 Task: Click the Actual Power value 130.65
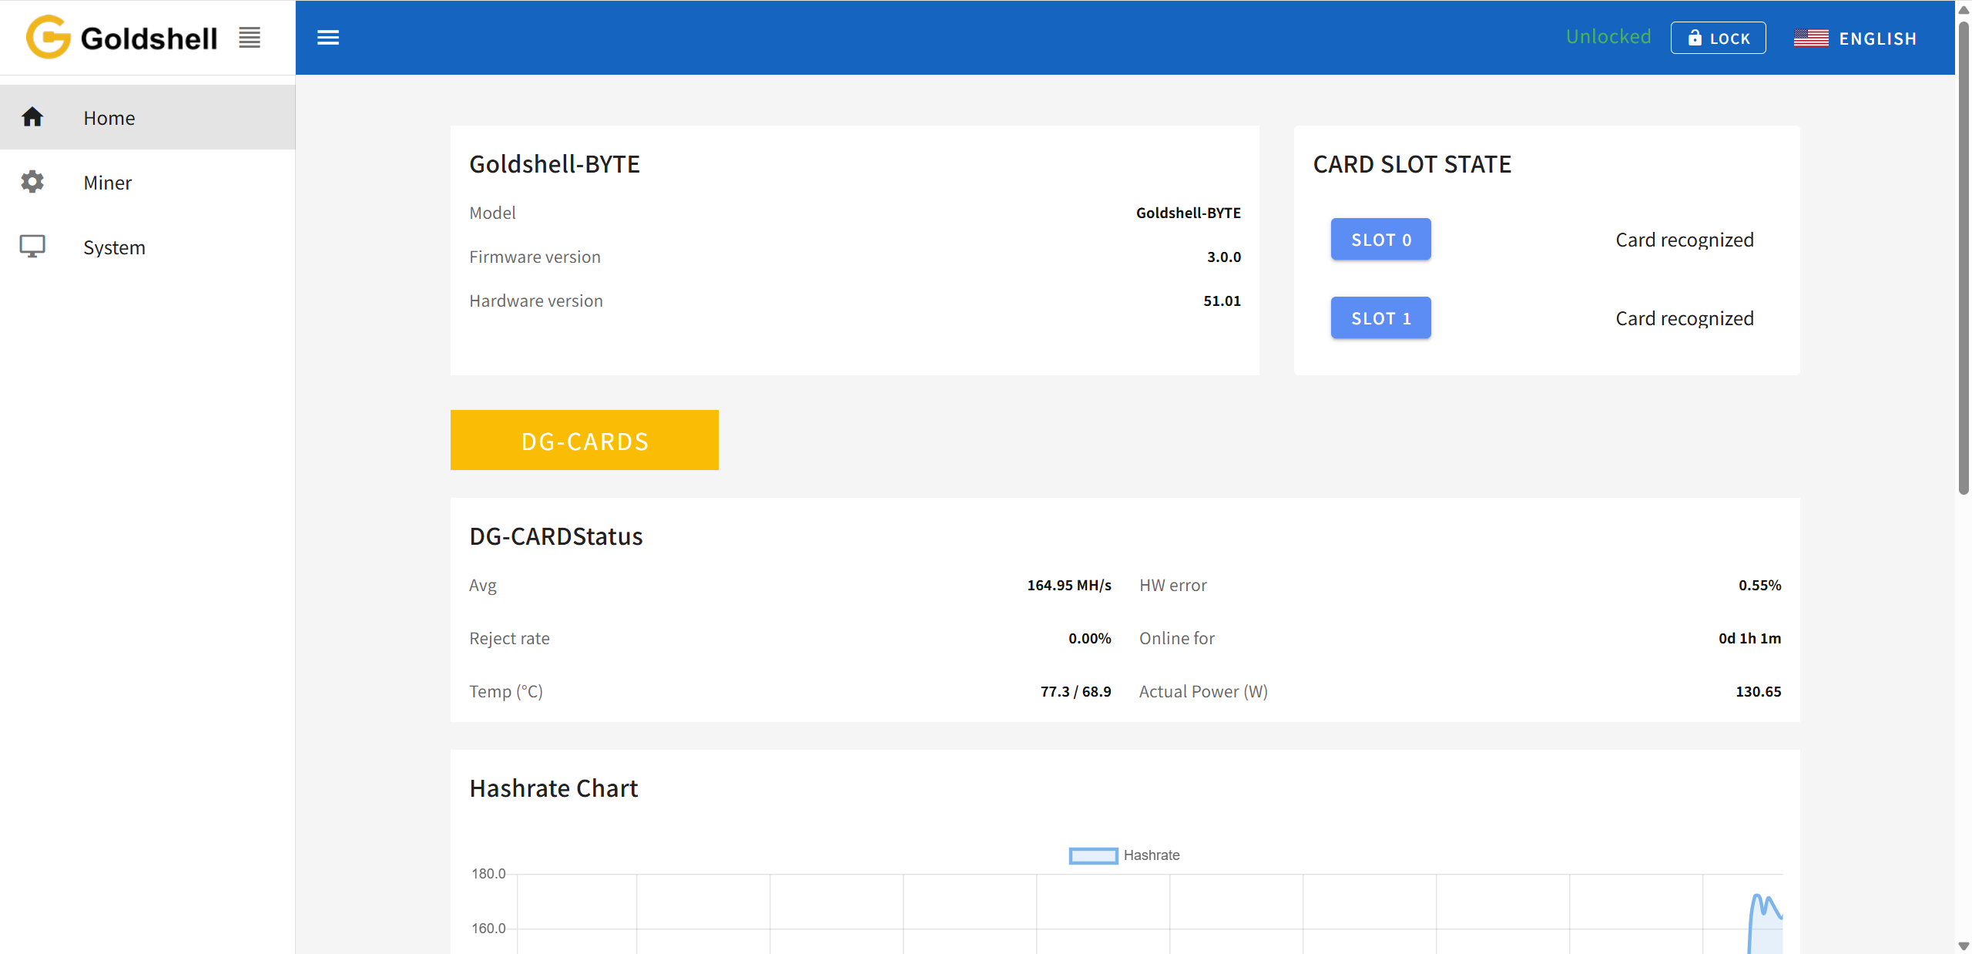pyautogui.click(x=1758, y=691)
